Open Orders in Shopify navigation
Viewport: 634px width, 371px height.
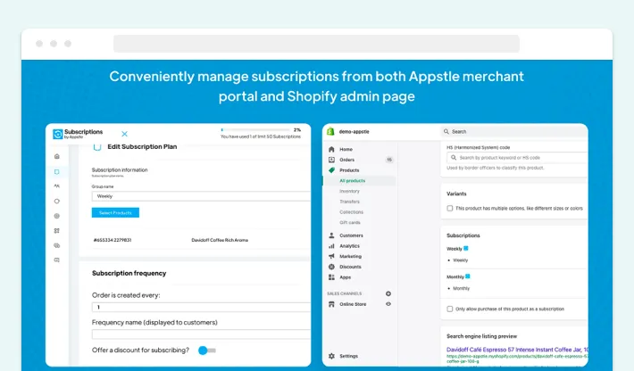click(347, 160)
